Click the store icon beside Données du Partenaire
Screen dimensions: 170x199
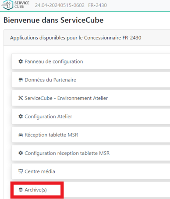pyautogui.click(x=21, y=80)
